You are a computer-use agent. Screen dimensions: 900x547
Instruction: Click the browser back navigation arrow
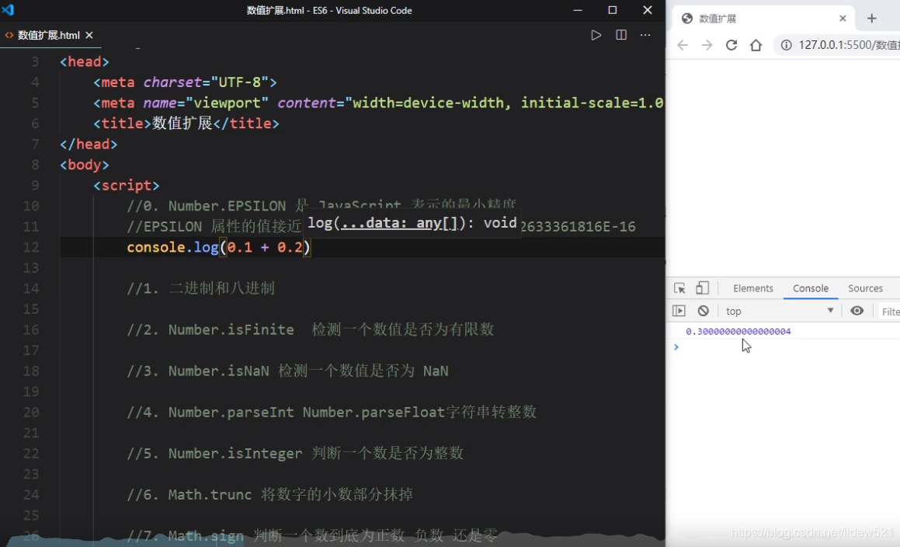682,45
